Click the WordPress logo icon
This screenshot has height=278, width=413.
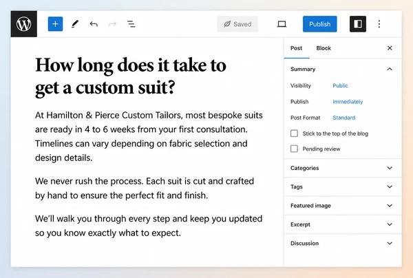coord(23,24)
